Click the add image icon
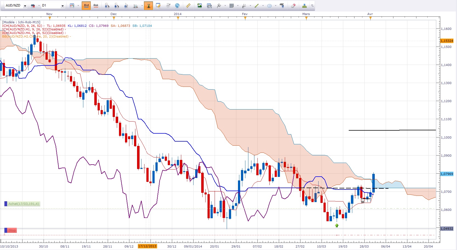Screen dimensions: 457x250 (200, 5)
